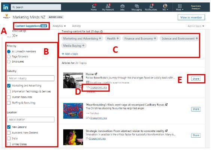Click the Strategic innovation article thumbnail
This screenshot has height=150, width=211.
(73, 137)
